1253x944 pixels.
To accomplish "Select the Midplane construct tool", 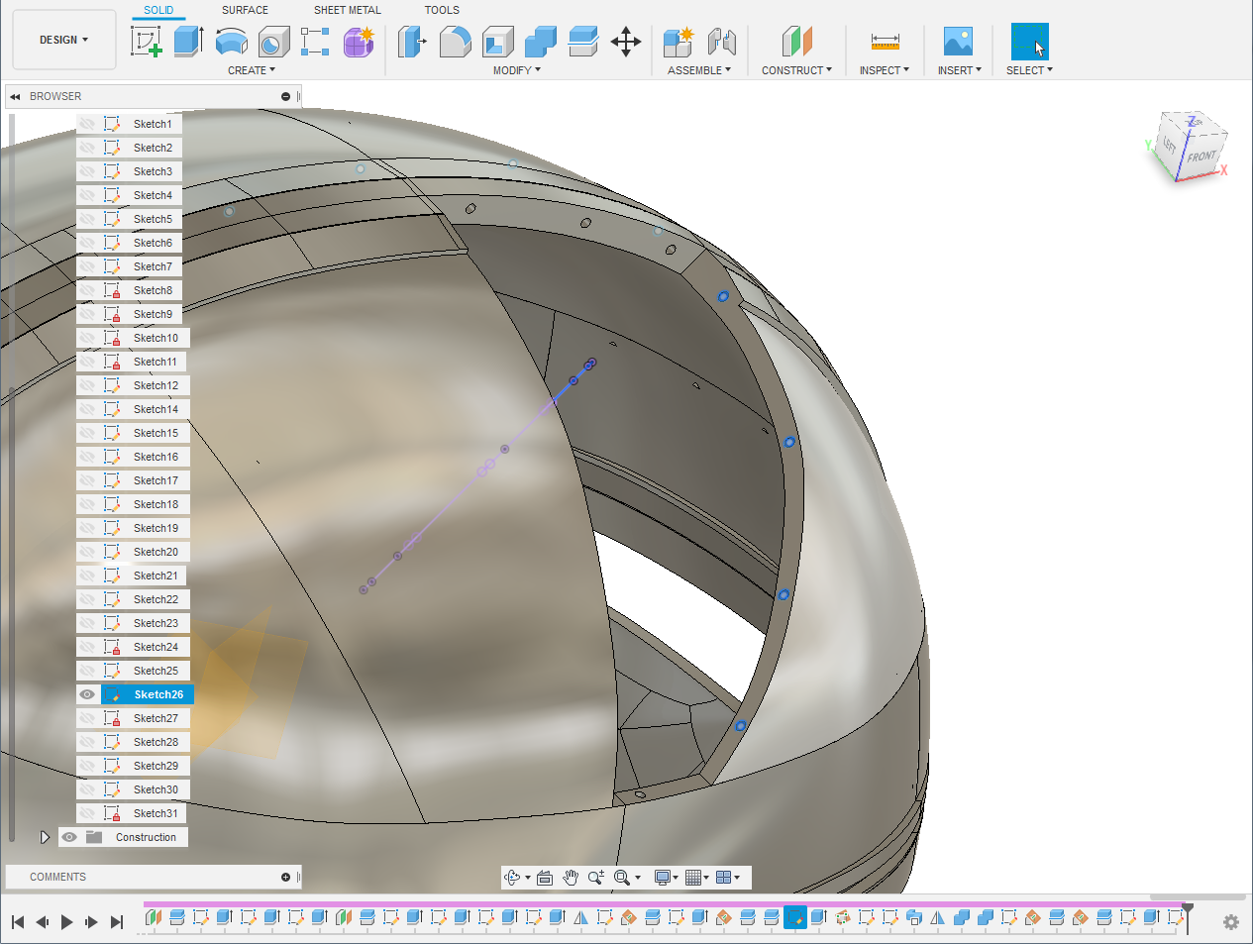I will point(796,42).
